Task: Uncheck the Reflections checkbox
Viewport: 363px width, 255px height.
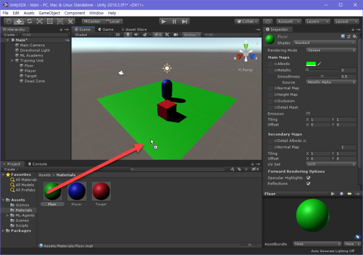Action: point(308,184)
